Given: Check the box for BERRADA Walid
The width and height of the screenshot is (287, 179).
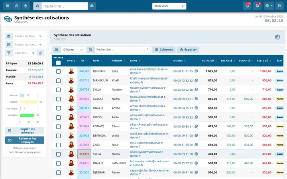Looking at the screenshot, I should click(x=58, y=136).
